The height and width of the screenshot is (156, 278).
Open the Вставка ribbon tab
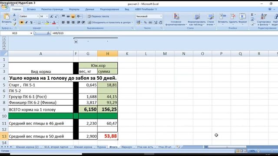point(31,9)
